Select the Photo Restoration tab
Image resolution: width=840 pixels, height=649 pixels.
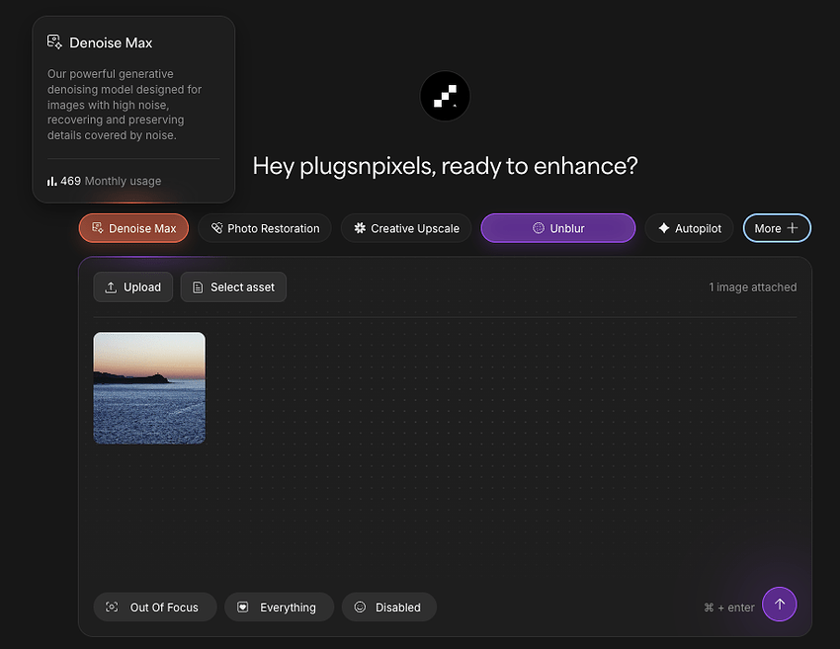tap(265, 228)
